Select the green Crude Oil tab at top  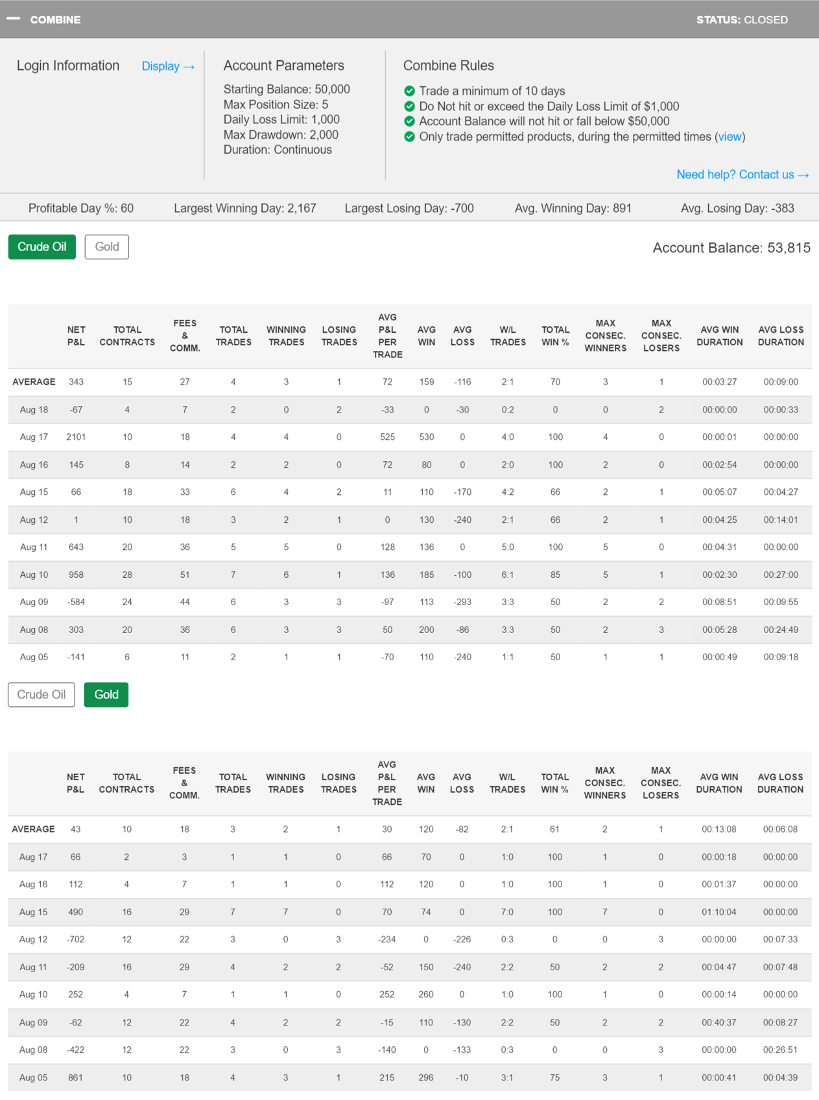point(42,247)
